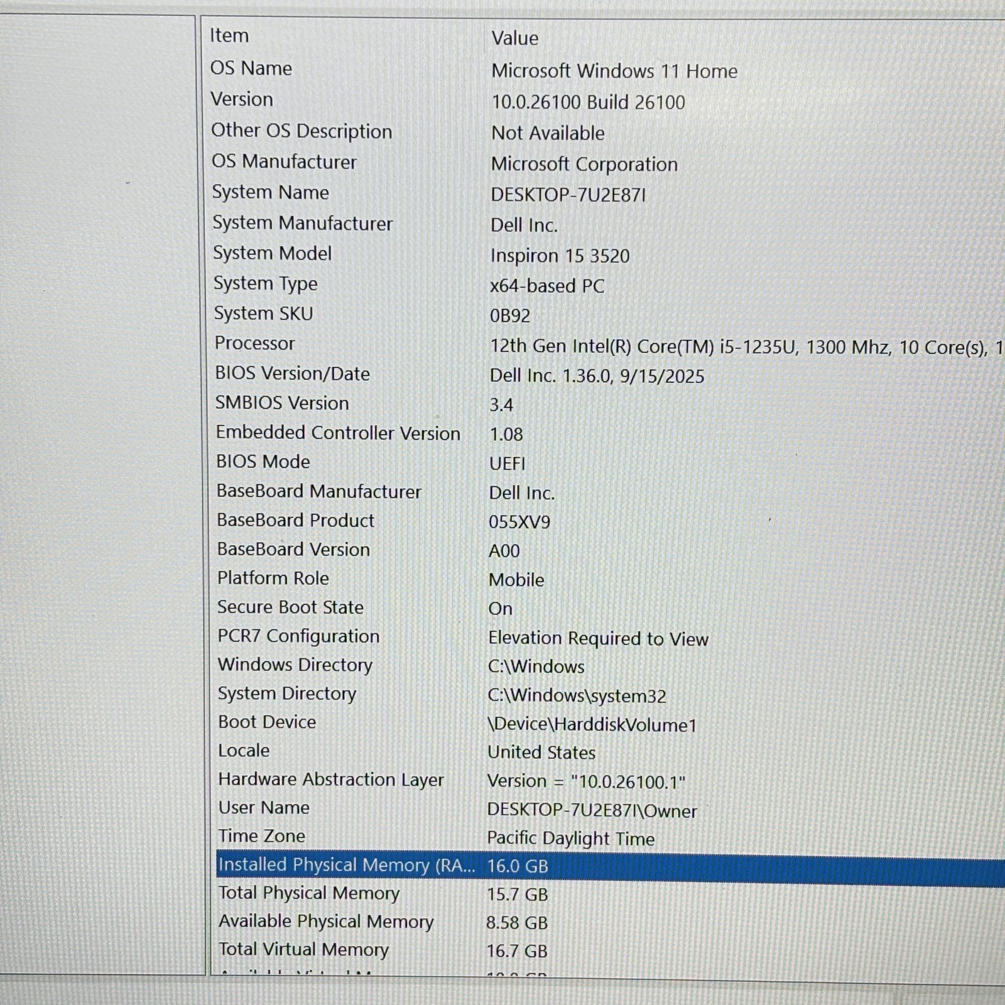
Task: Select the User Name row label
Action: tap(263, 808)
